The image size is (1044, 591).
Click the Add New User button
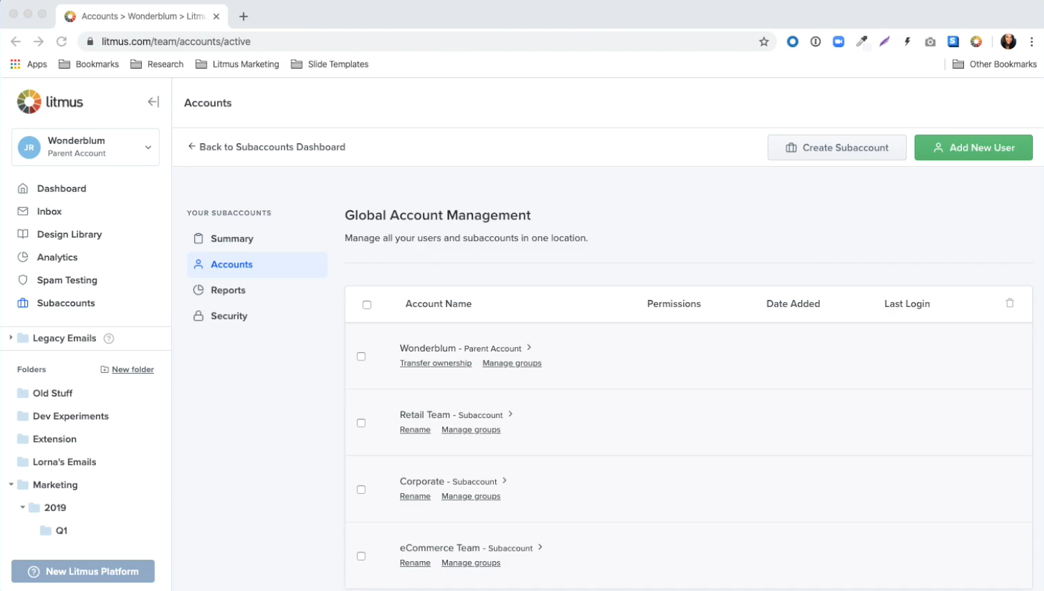[x=973, y=147]
